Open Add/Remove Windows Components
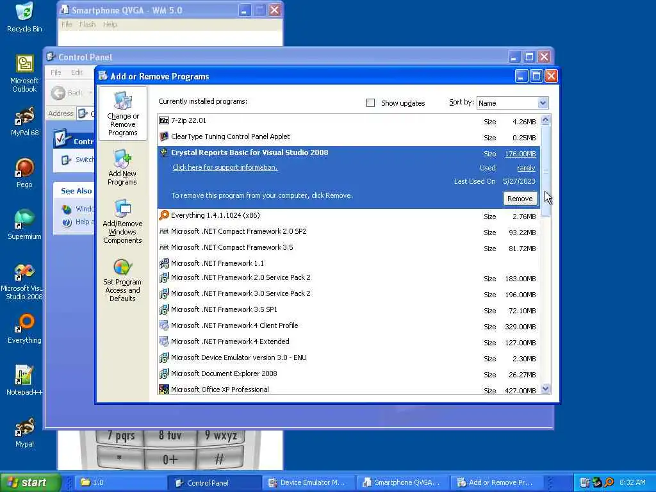This screenshot has width=656, height=492. point(122,221)
